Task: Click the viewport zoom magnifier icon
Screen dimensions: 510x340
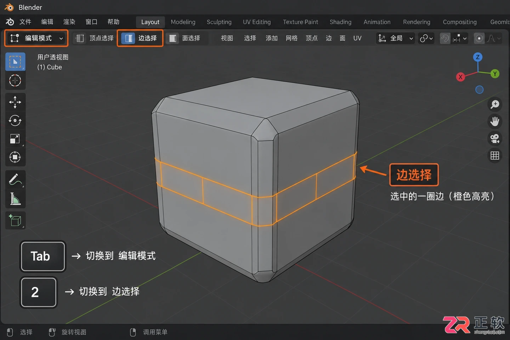Action: [x=495, y=104]
